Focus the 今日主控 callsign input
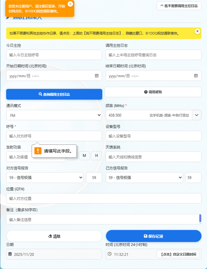This screenshot has width=207, height=269. [x=54, y=55]
